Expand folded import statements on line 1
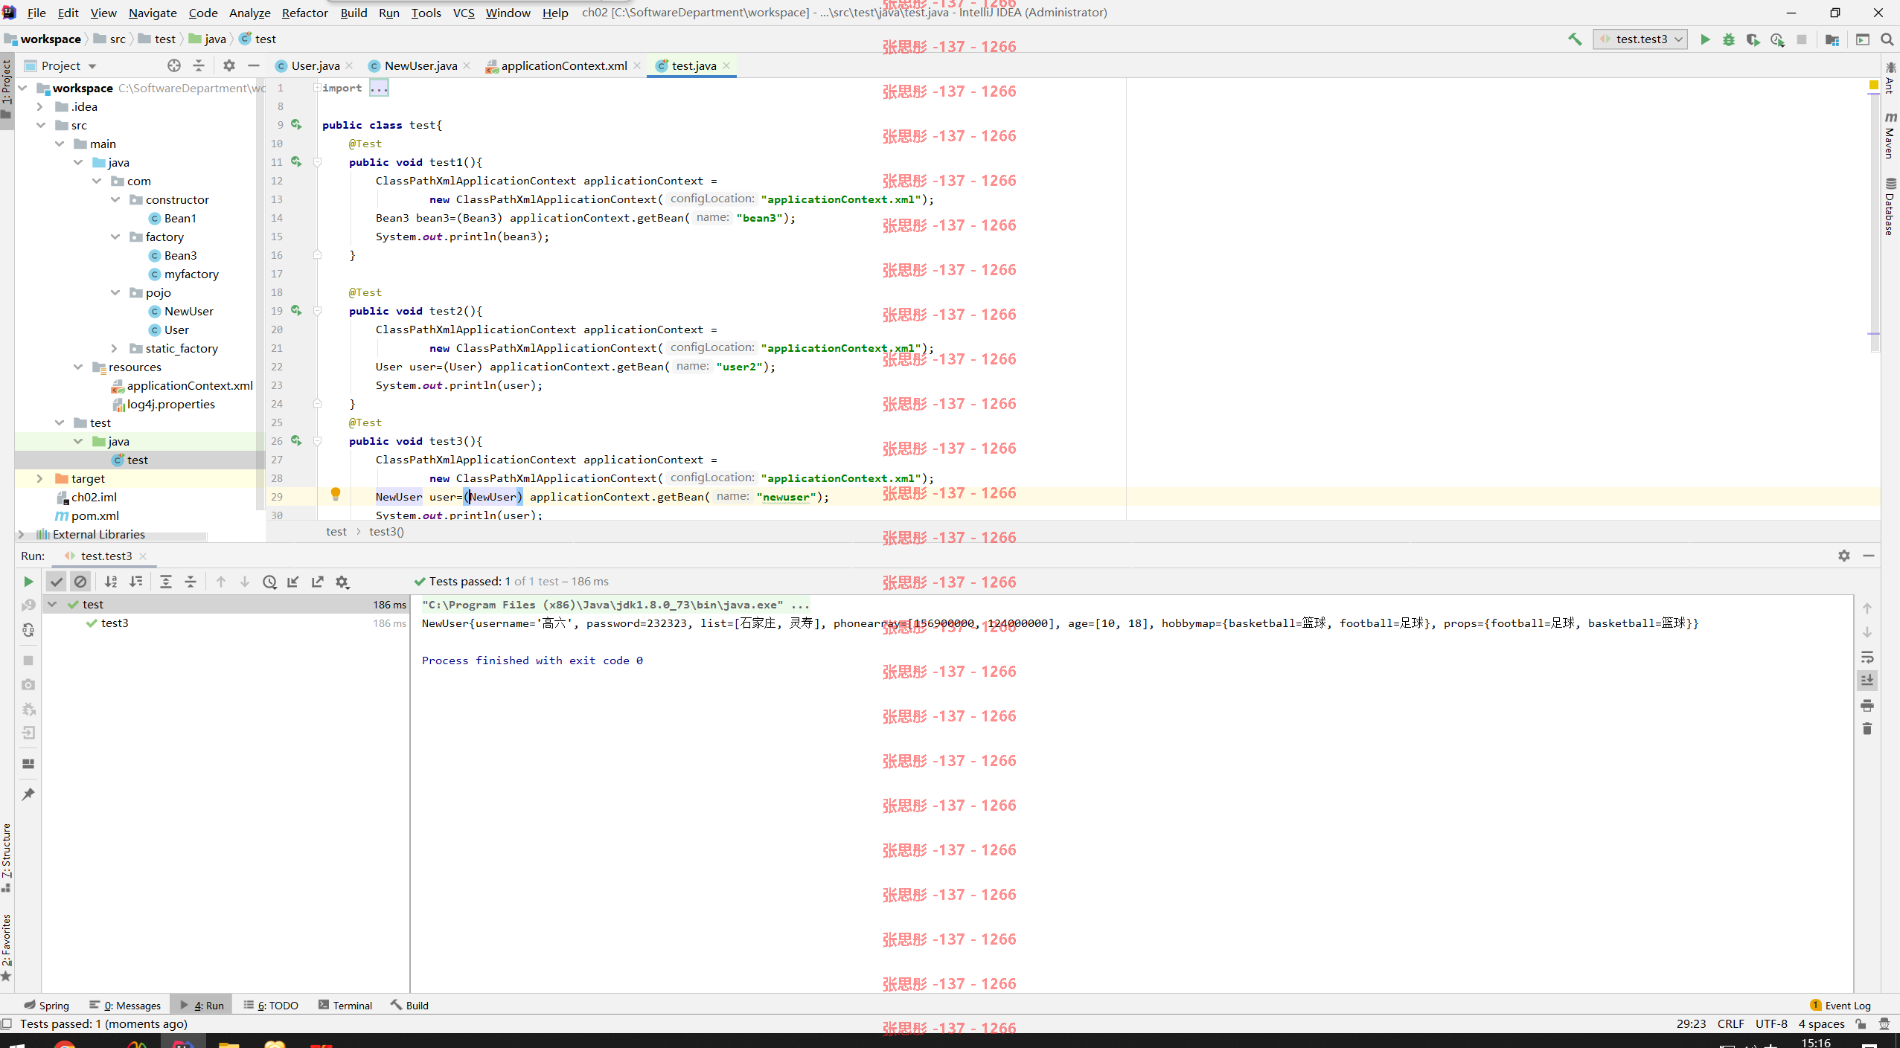This screenshot has width=1900, height=1048. point(379,88)
